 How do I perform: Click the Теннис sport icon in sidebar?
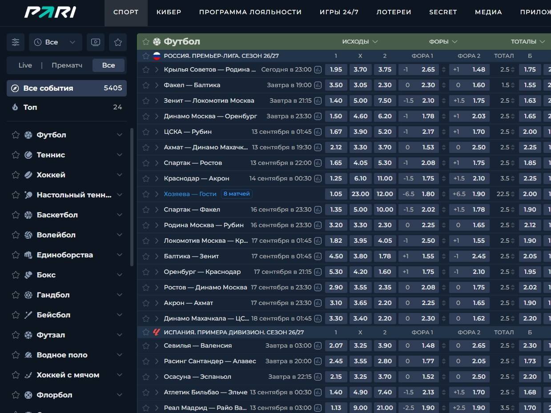point(28,155)
